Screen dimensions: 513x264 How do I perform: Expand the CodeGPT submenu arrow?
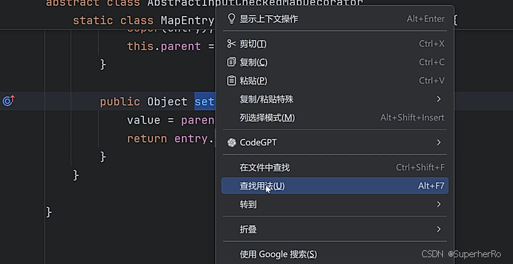point(439,143)
